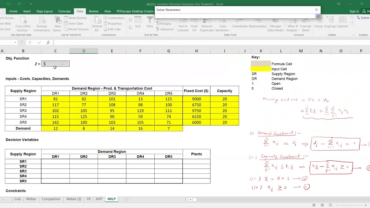Switch to Page Break Preview

tap(330, 205)
